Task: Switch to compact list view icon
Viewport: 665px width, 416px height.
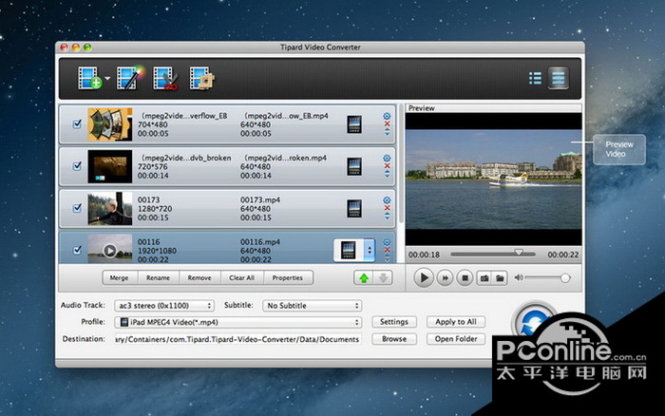Action: [x=535, y=78]
